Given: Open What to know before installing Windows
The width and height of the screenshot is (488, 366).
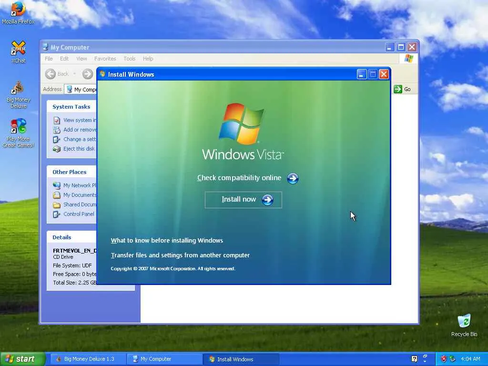Looking at the screenshot, I should (x=167, y=241).
